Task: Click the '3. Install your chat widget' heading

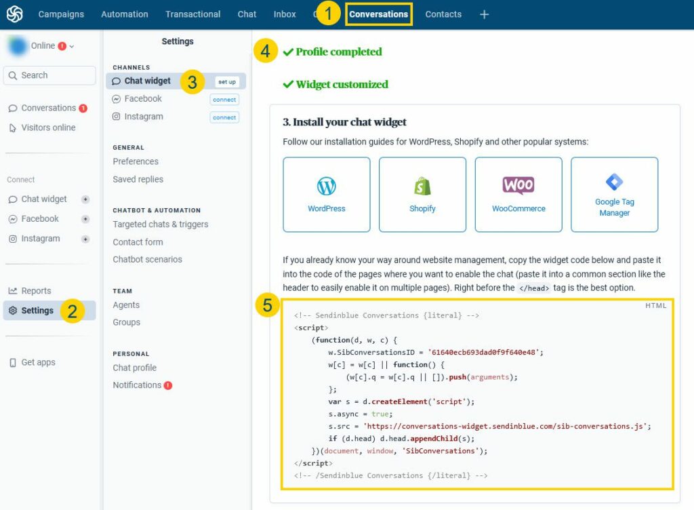Action: click(x=344, y=122)
